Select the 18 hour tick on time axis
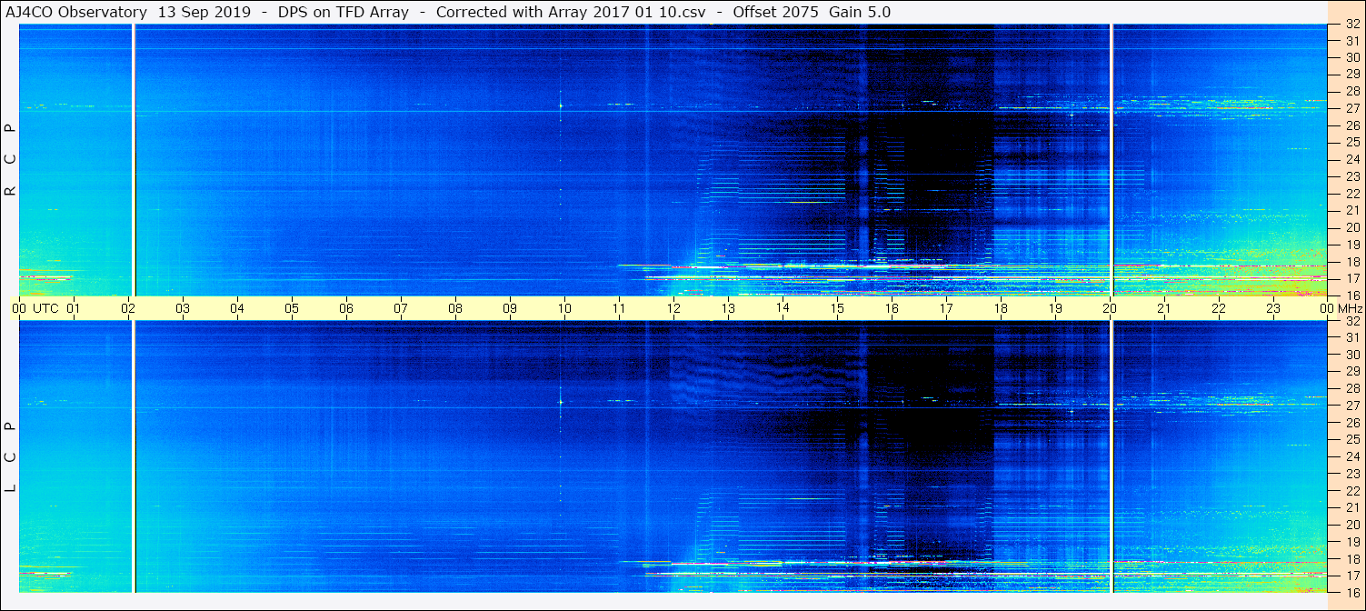 1001,308
